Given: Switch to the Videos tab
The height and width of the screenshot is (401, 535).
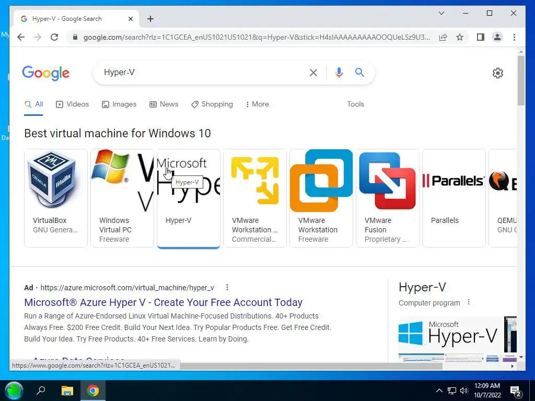Looking at the screenshot, I should pyautogui.click(x=72, y=104).
